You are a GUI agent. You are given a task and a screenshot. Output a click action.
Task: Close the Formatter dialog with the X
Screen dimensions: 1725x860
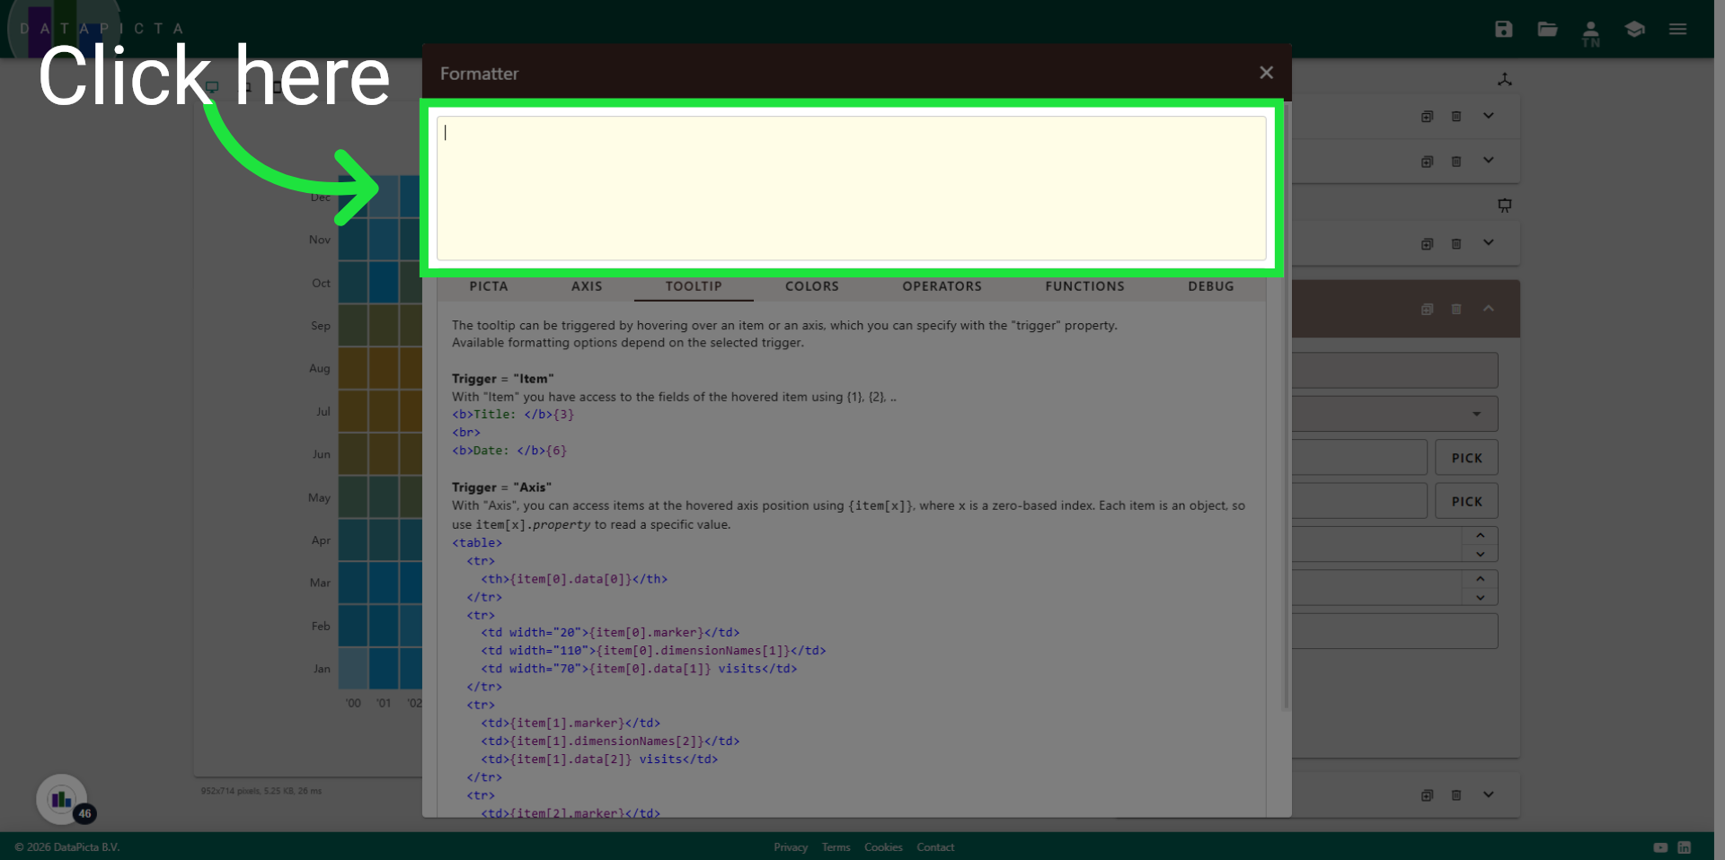pyautogui.click(x=1266, y=73)
